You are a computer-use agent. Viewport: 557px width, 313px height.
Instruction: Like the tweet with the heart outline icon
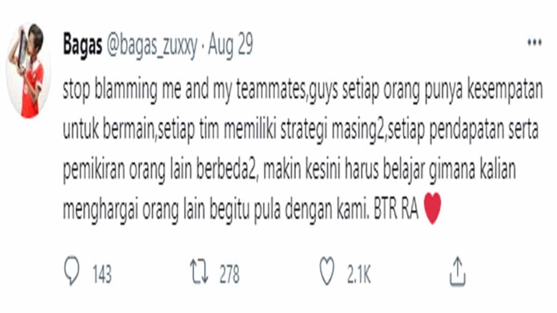pyautogui.click(x=326, y=272)
